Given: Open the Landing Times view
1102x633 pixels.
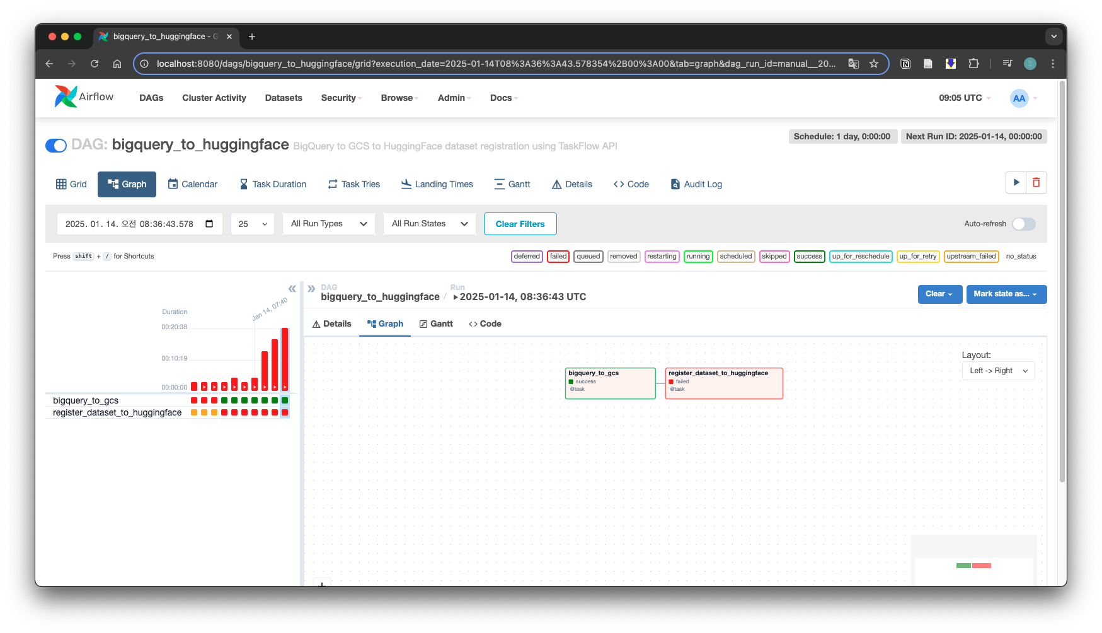Looking at the screenshot, I should coord(437,184).
